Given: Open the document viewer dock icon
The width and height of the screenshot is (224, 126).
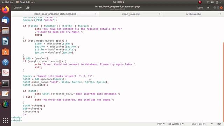Looking at the screenshot, I should pos(6,73).
